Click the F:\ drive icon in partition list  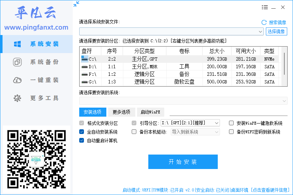84,74
